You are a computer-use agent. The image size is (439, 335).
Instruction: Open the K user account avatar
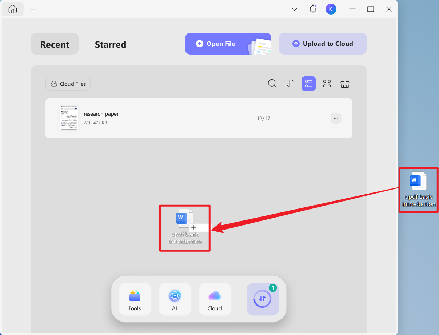[331, 9]
